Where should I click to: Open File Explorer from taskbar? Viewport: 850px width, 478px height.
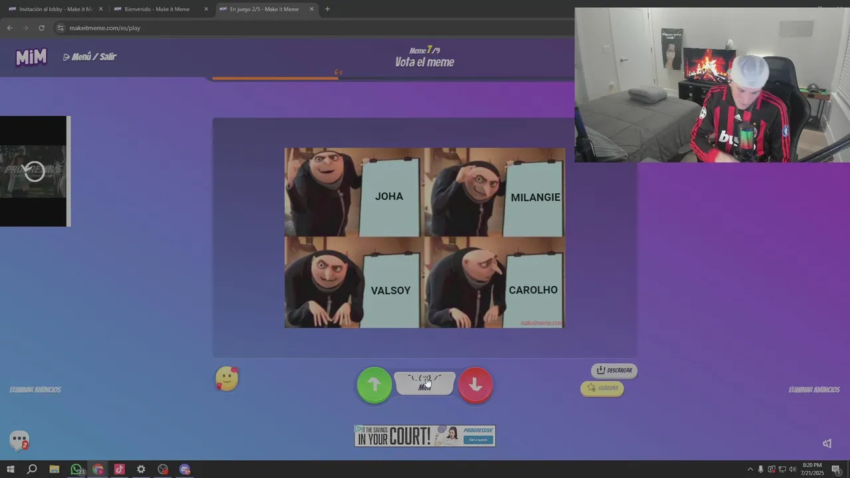tap(54, 469)
